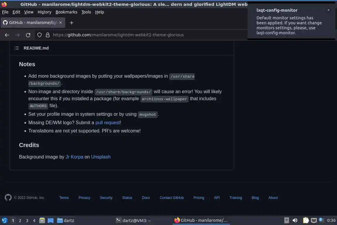
Task: Click the mugshot code text
Action: coord(148,115)
